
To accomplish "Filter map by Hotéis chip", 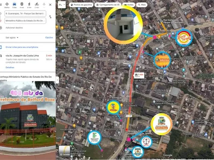I will click(128, 5).
